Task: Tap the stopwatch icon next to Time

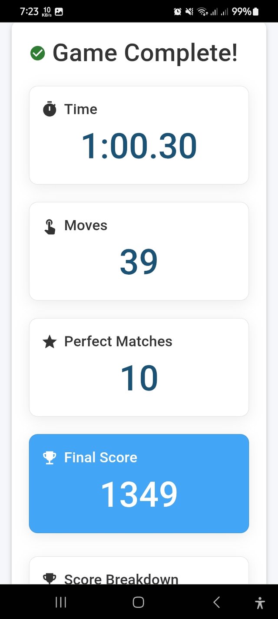Action: pos(50,109)
